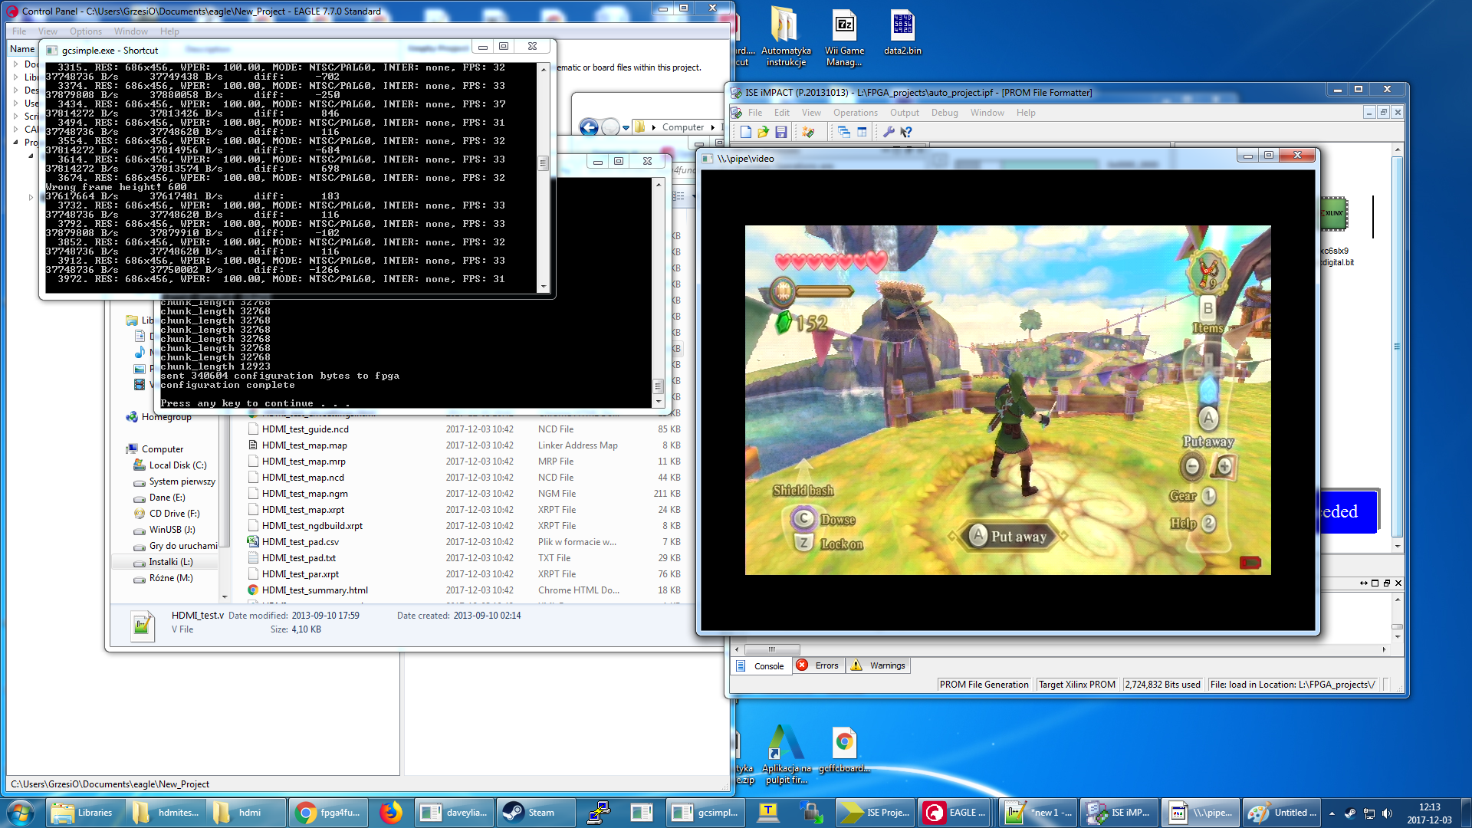Expand the Scri tree item in EAGLE
This screenshot has width=1472, height=828.
(16, 117)
